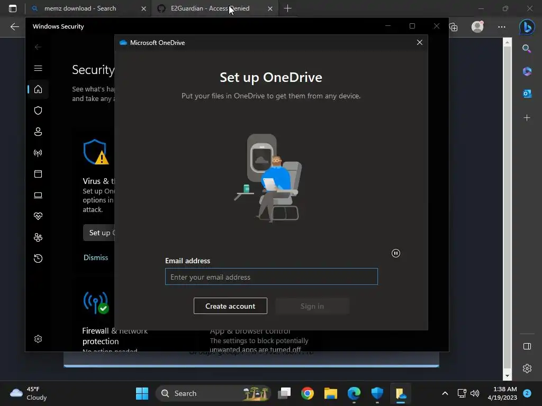Add app to Edge sidebar plus
This screenshot has height=406, width=542.
[x=527, y=118]
